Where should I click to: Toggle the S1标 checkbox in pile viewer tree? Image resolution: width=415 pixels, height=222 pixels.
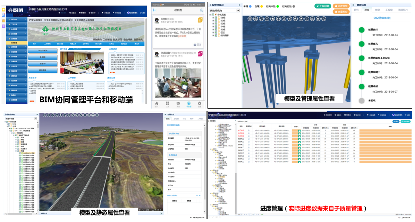(216, 18)
